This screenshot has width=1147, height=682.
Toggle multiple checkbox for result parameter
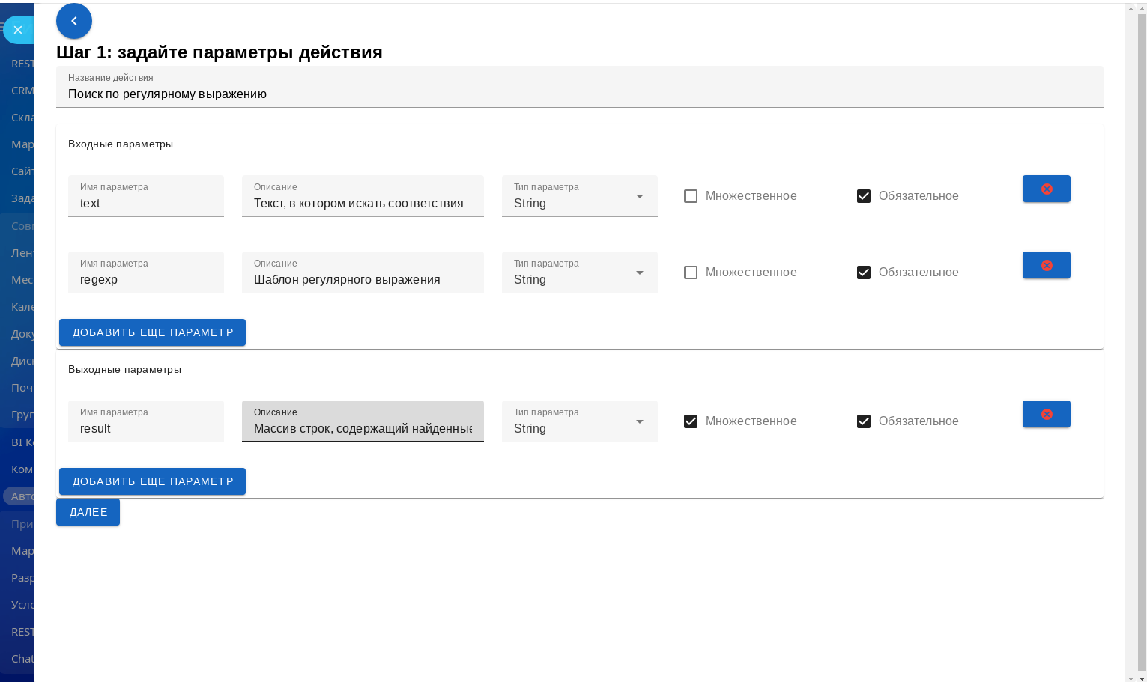coord(691,421)
